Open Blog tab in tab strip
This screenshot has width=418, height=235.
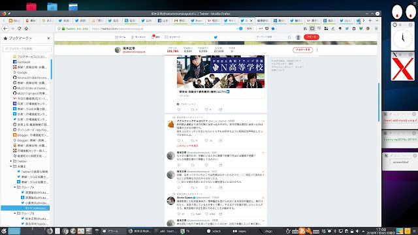pyautogui.click(x=14, y=20)
